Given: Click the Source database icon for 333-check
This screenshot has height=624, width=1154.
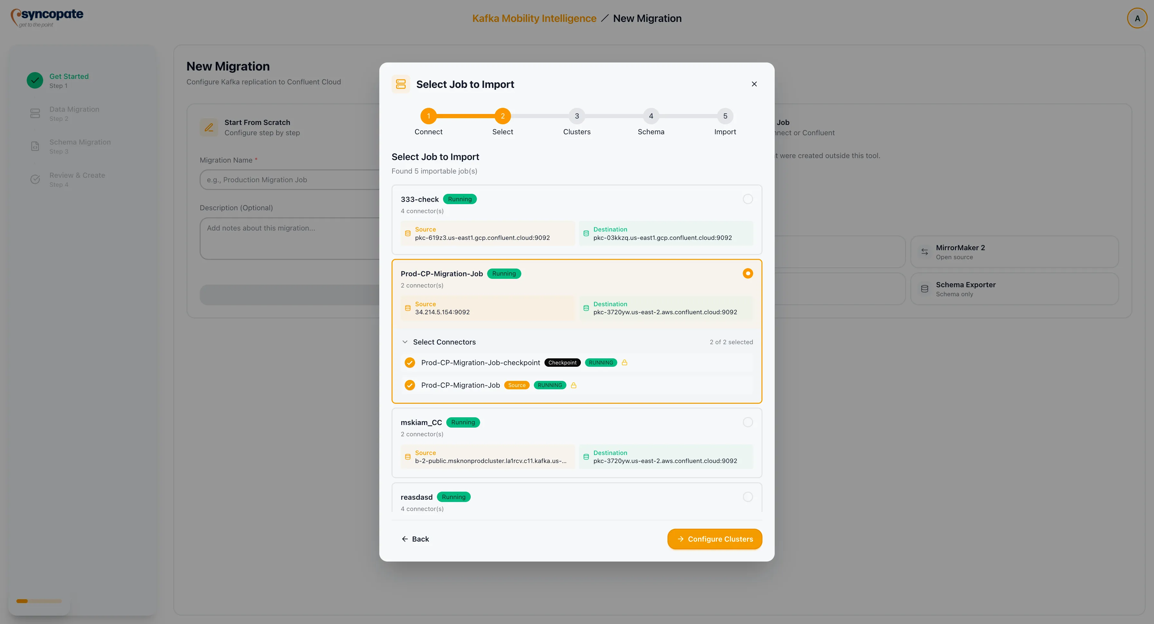Looking at the screenshot, I should click(x=408, y=233).
